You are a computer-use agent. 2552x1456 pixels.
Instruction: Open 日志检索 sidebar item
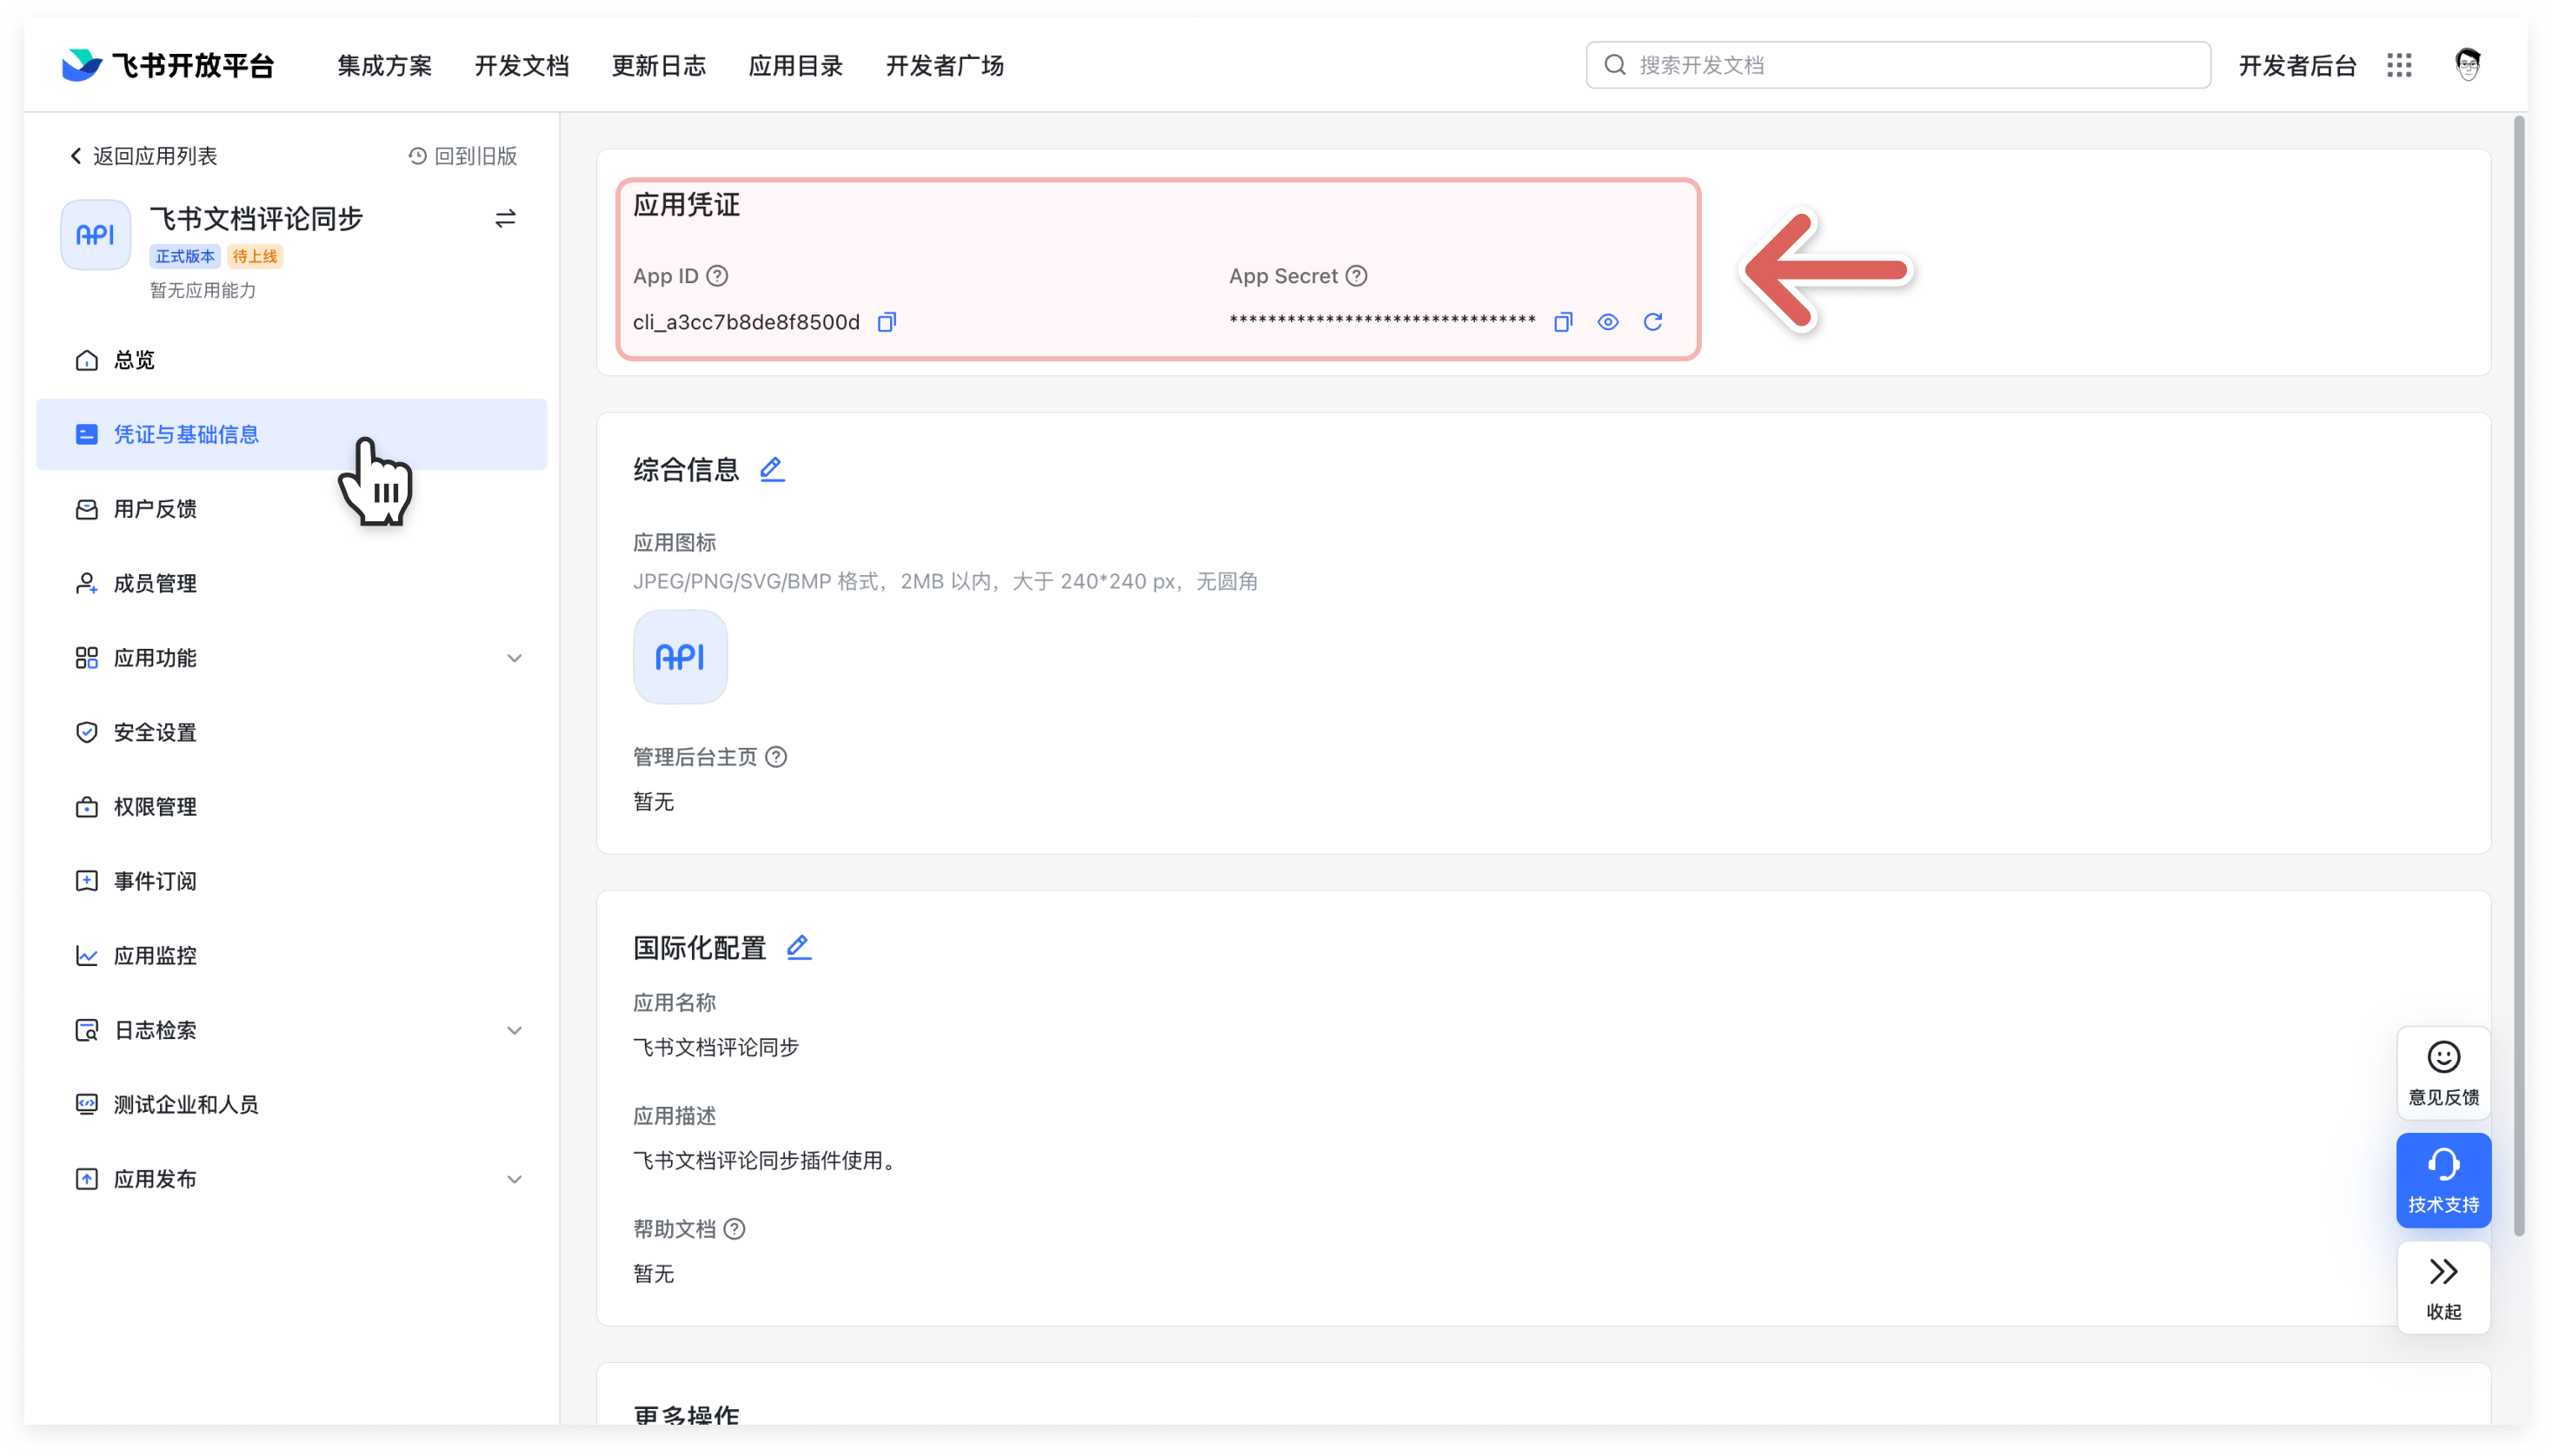292,1030
